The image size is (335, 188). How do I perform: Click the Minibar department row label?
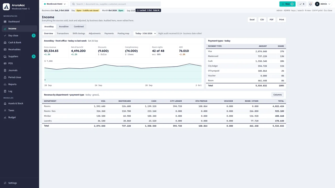click(48, 116)
